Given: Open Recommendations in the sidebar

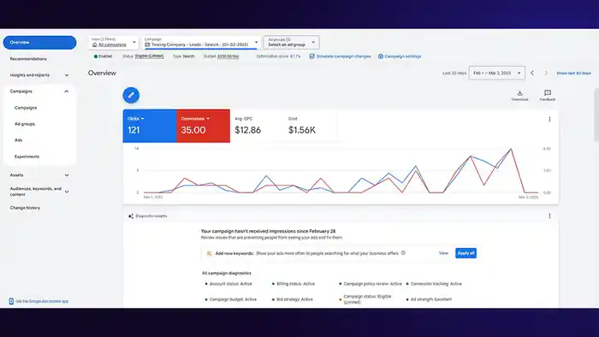Looking at the screenshot, I should pyautogui.click(x=28, y=59).
